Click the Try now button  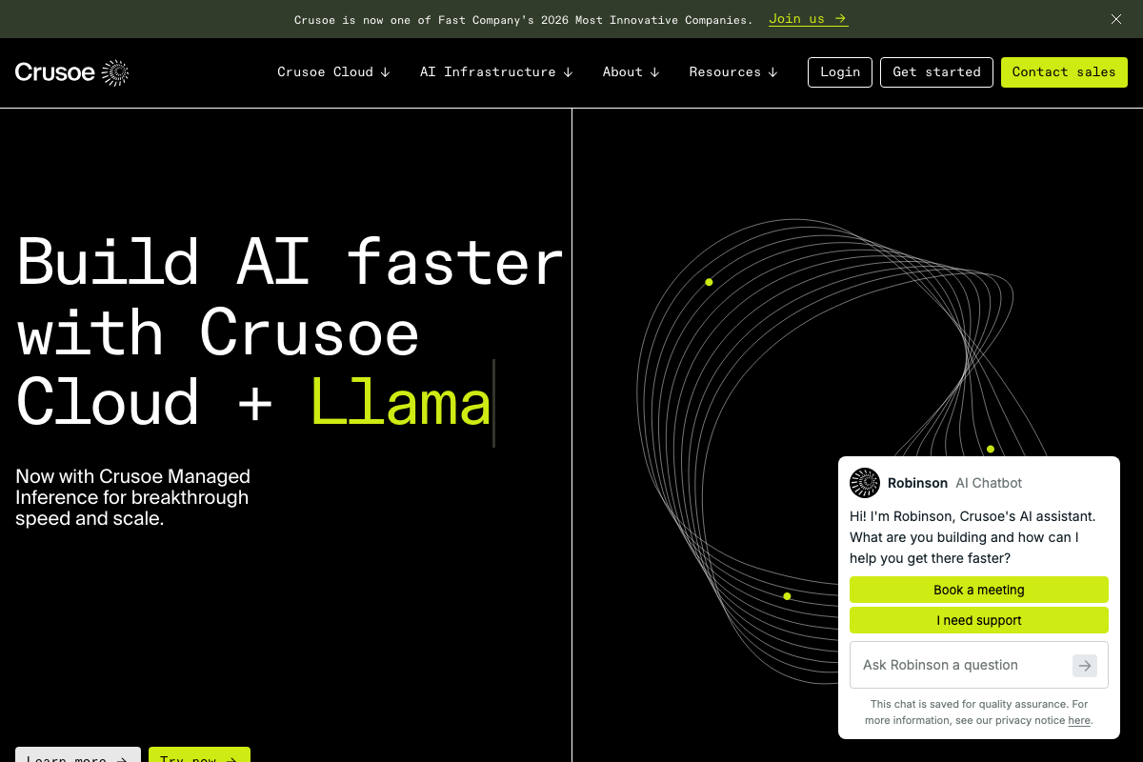click(199, 755)
